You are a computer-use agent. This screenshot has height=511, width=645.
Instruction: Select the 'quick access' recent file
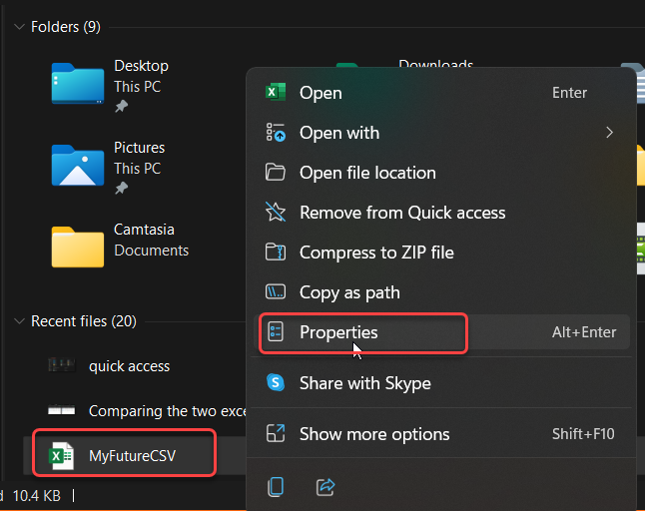[129, 366]
